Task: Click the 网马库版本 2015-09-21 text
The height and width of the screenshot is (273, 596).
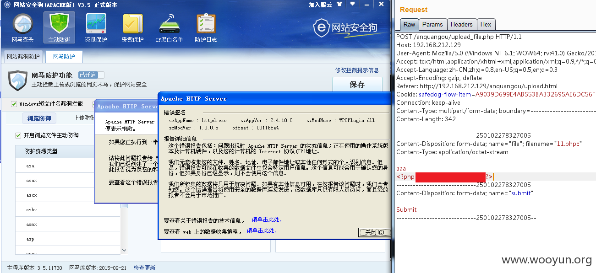Action: (x=98, y=268)
